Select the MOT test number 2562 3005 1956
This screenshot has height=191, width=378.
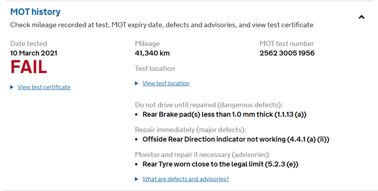(x=287, y=53)
